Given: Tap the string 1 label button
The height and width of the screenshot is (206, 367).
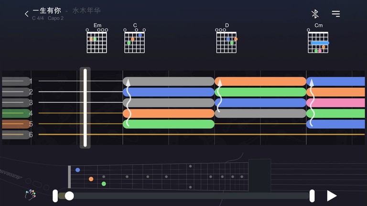Looking at the screenshot, I should click(16, 82).
